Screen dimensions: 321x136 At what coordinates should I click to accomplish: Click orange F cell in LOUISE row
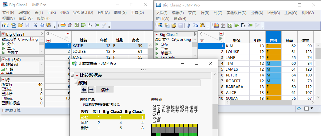point(273,52)
